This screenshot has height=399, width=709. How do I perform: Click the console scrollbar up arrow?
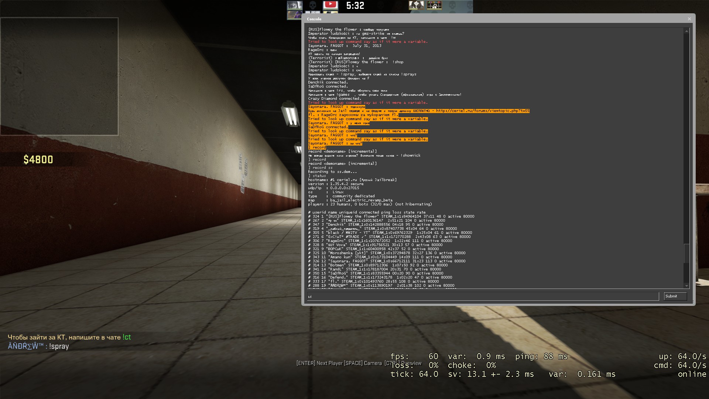click(x=686, y=31)
